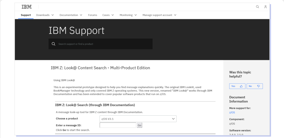This screenshot has height=138, width=284.
Task: Click the thumbs-down icon on No button
Action: point(259,86)
